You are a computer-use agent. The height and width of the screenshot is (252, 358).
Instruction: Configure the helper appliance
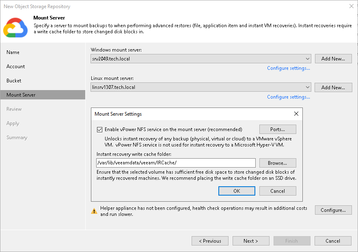(x=333, y=210)
